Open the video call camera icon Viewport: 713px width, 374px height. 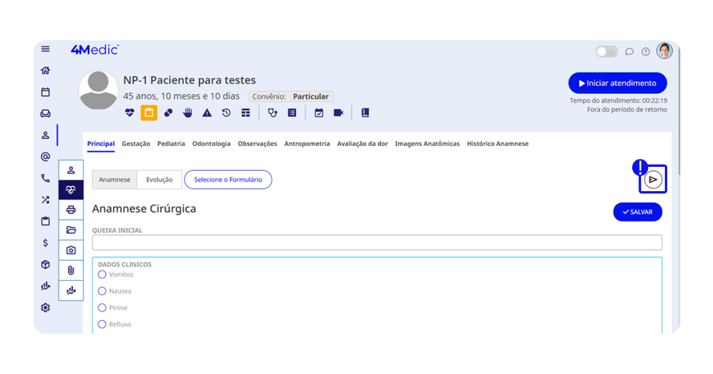338,113
